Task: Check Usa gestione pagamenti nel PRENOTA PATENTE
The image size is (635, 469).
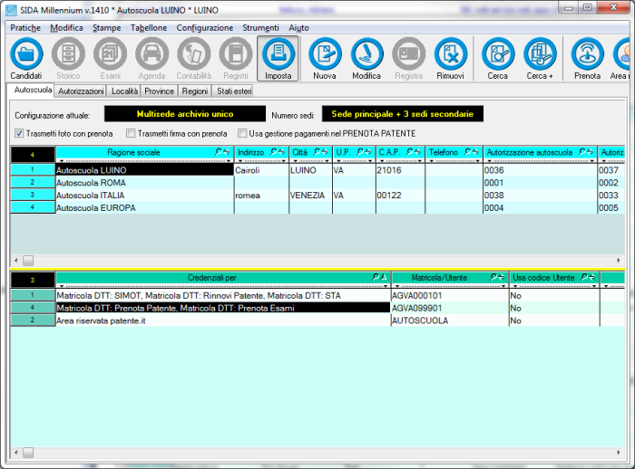Action: [242, 133]
